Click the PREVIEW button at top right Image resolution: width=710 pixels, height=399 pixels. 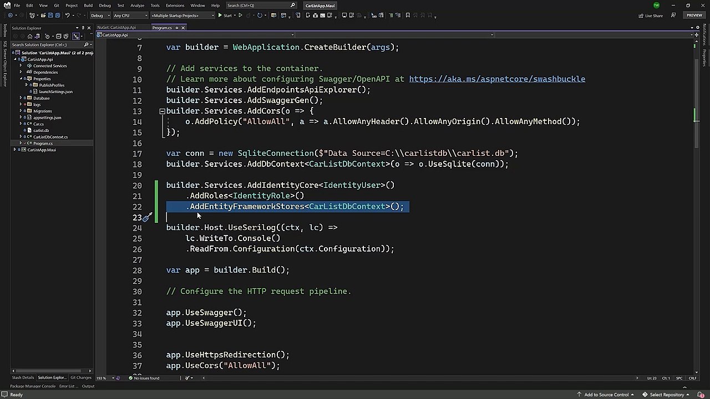694,16
